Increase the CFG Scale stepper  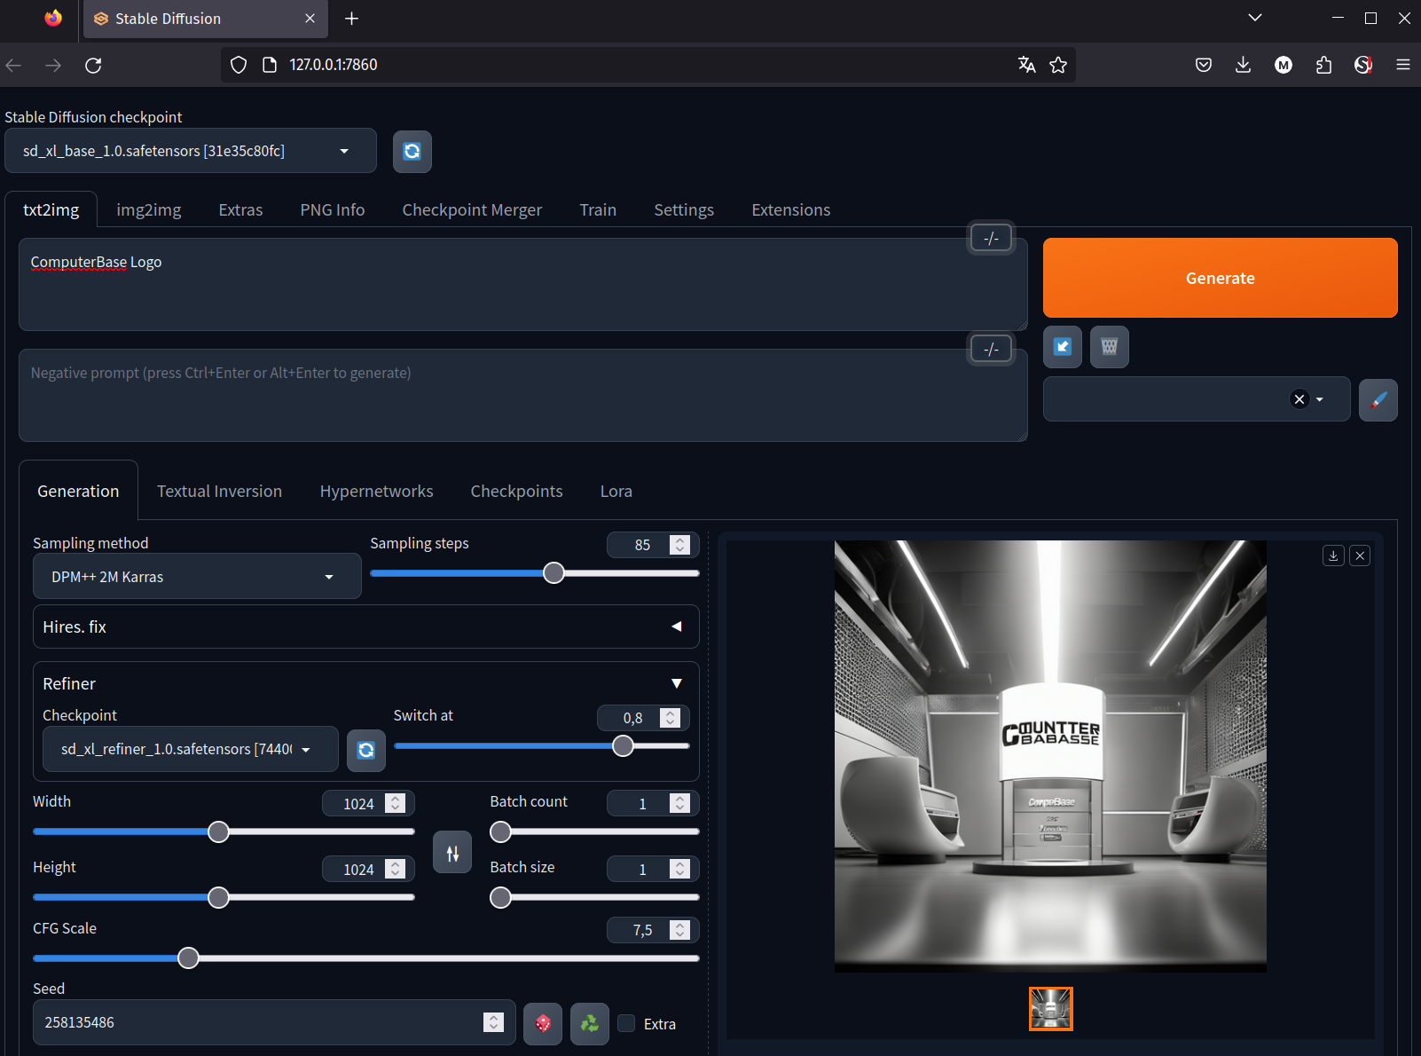click(680, 926)
